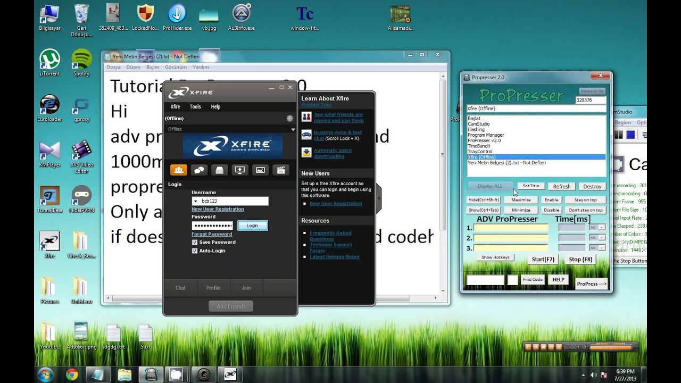Viewport: 681px width, 383px height.
Task: Click Show Hotkeys in ProPresser
Action: (x=495, y=257)
